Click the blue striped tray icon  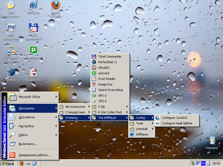click(198, 163)
